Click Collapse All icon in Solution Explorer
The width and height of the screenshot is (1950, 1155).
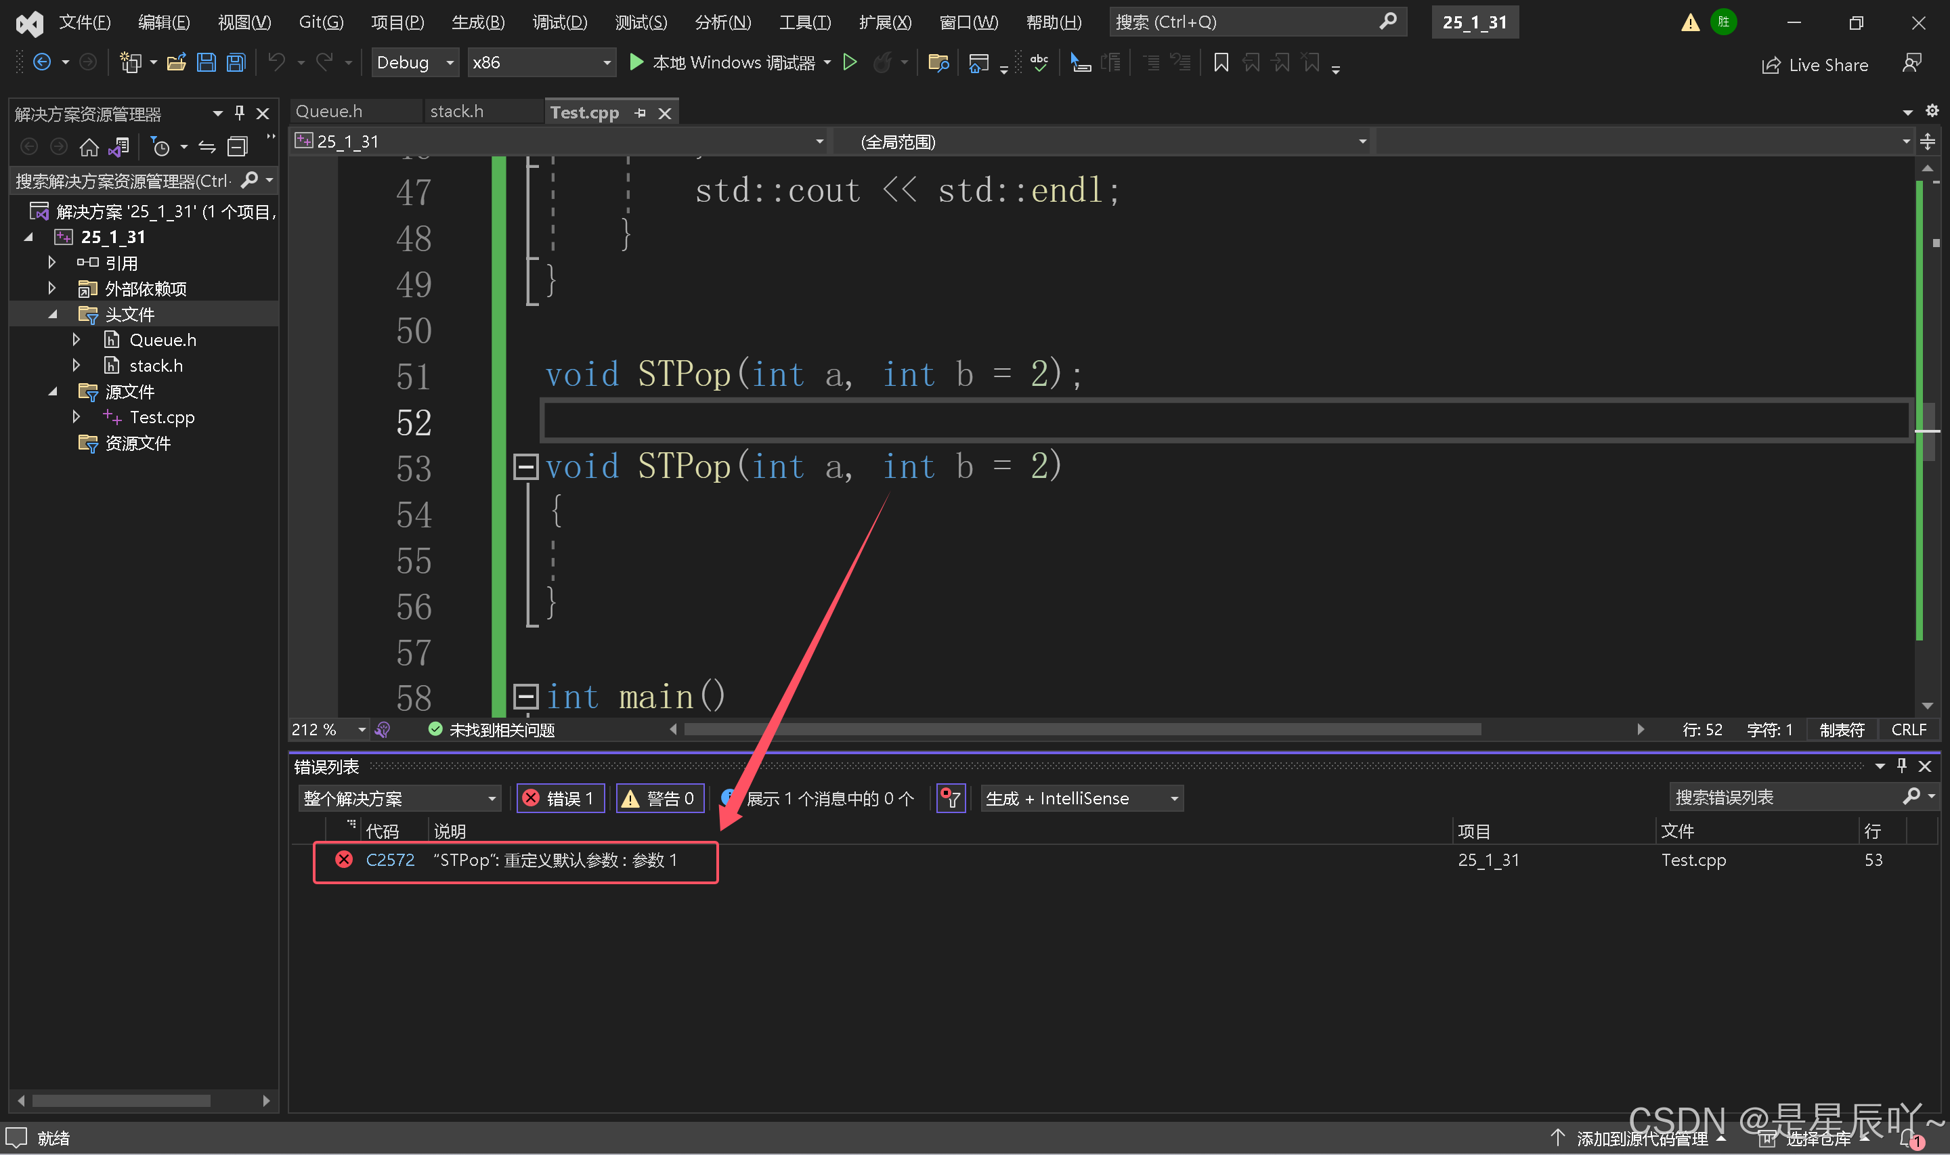point(238,147)
